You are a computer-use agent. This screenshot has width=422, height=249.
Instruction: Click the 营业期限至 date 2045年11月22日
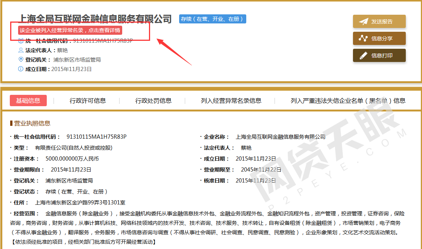click(261, 170)
